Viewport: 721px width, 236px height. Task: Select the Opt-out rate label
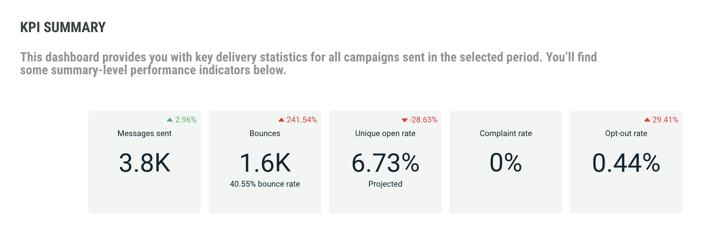coord(626,134)
